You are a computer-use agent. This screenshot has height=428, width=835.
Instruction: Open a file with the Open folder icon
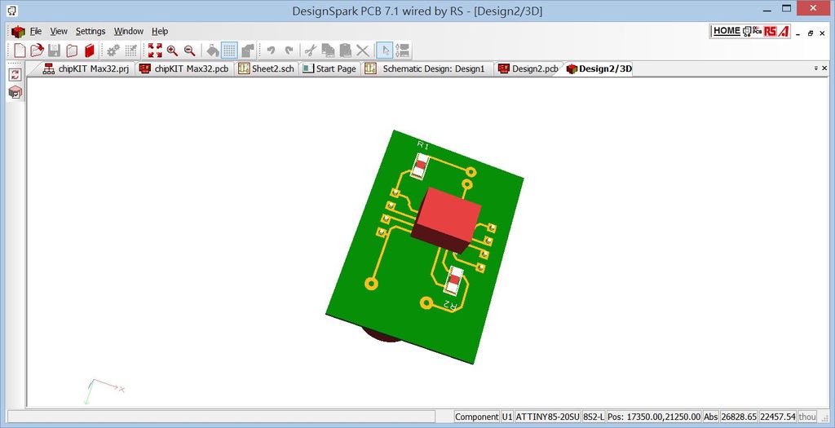[37, 51]
